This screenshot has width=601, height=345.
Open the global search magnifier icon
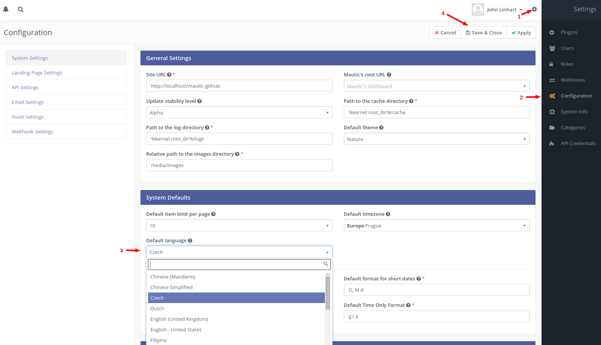20,9
